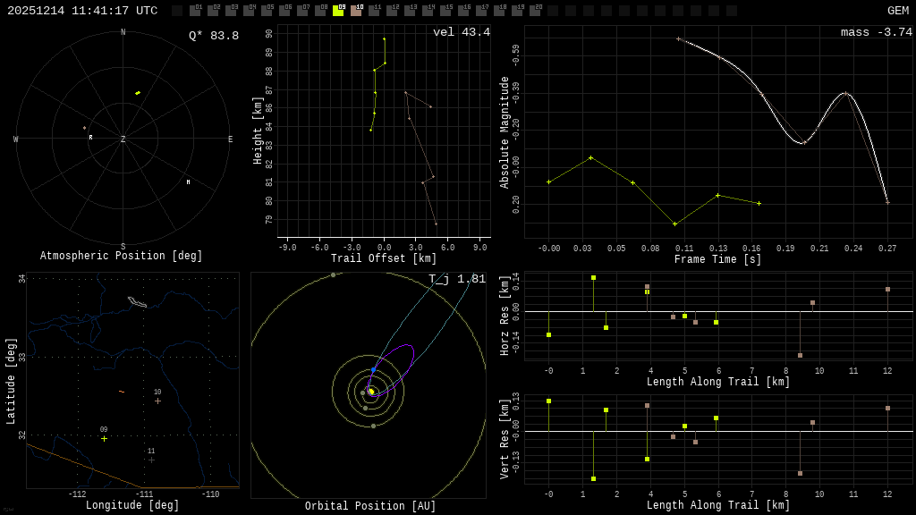Screen dimensions: 916x515
Task: Click the zenith Z marker on polar plot
Action: tap(123, 139)
